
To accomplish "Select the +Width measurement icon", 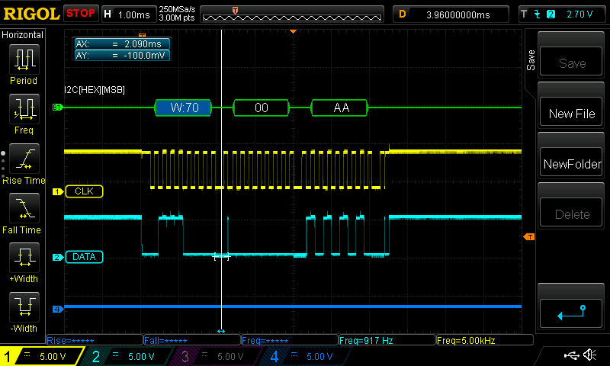I will click(x=24, y=258).
